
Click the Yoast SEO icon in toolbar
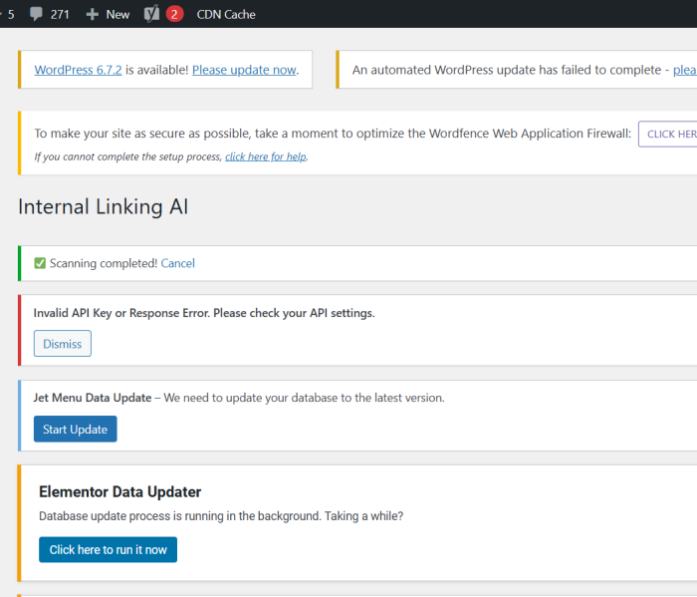[x=152, y=14]
